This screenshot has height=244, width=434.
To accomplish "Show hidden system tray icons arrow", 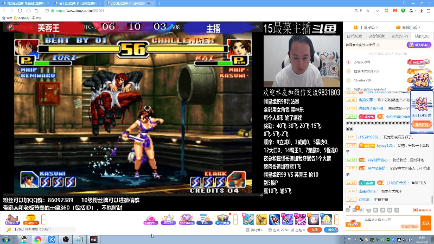I will coord(356,240).
